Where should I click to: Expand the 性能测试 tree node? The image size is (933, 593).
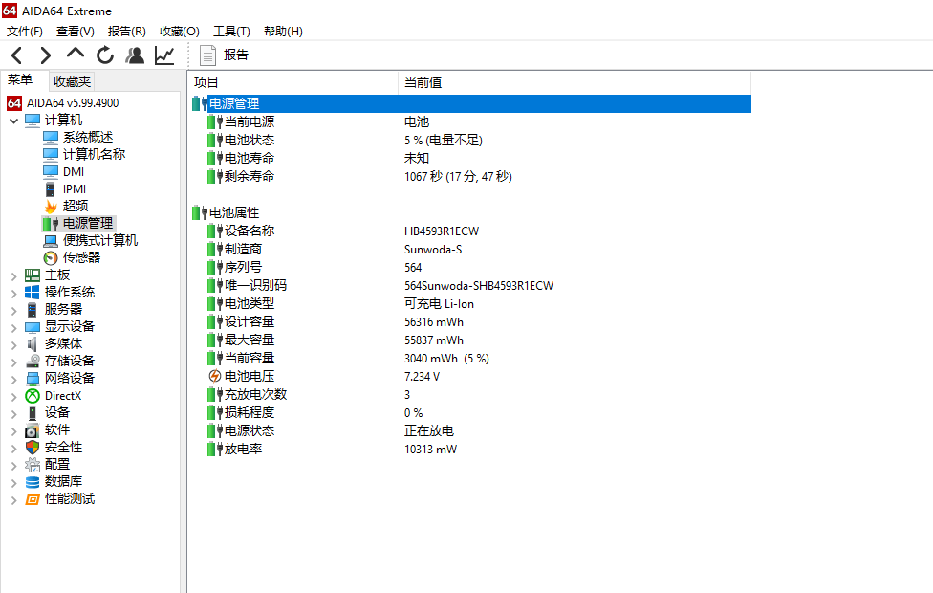(x=14, y=499)
